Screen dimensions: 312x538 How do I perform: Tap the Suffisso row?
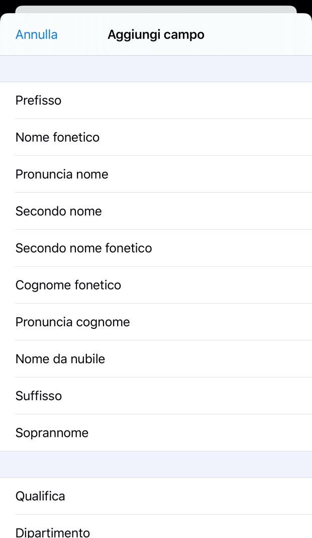coord(39,396)
